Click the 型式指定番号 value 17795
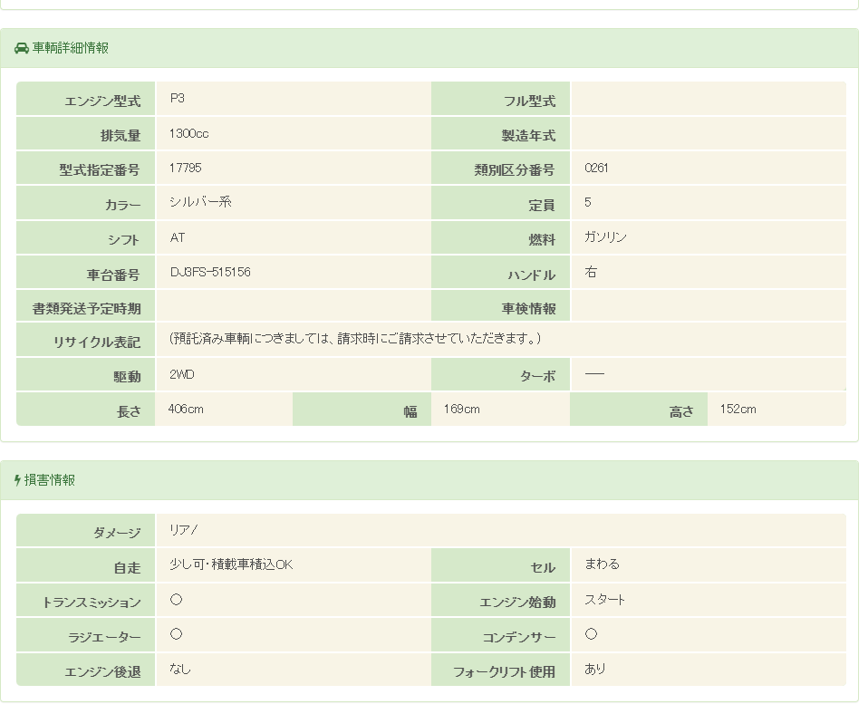 pyautogui.click(x=185, y=168)
